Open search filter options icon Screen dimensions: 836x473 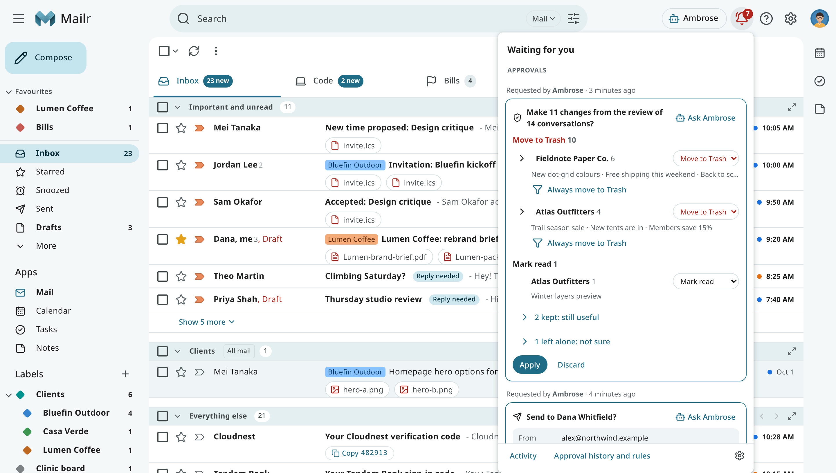[x=574, y=19]
